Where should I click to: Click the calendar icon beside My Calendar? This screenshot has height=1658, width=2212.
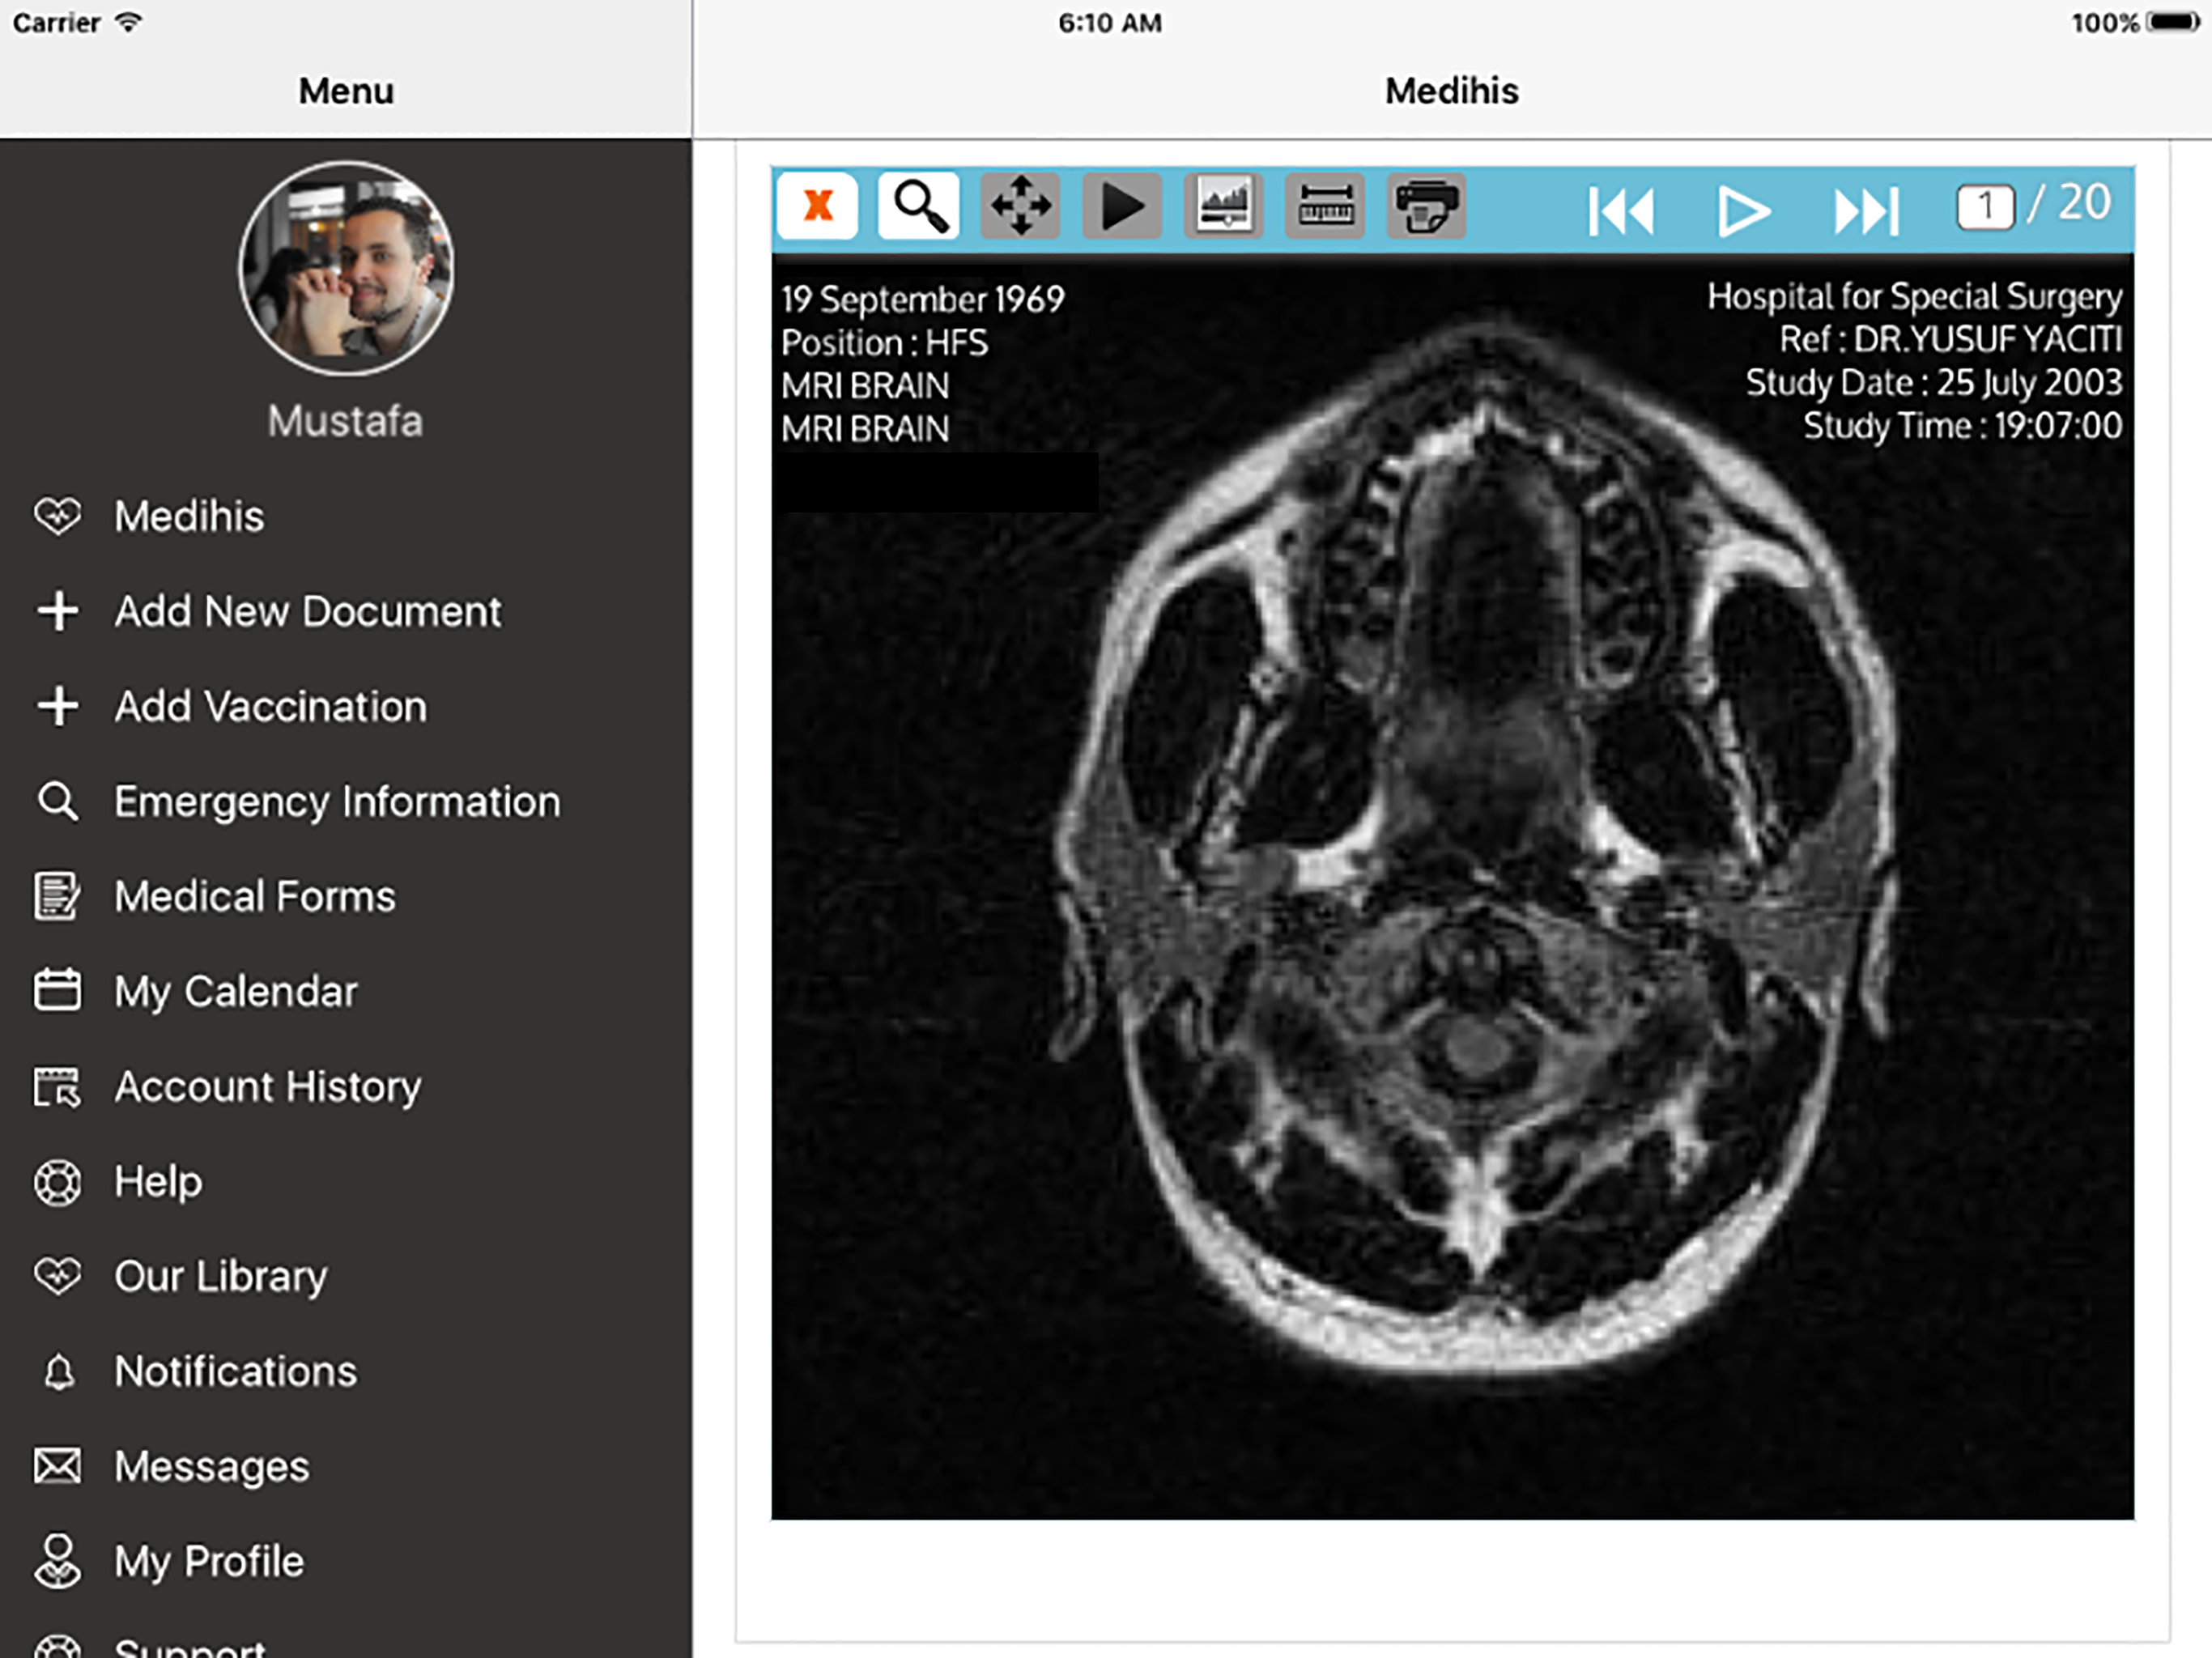tap(58, 990)
